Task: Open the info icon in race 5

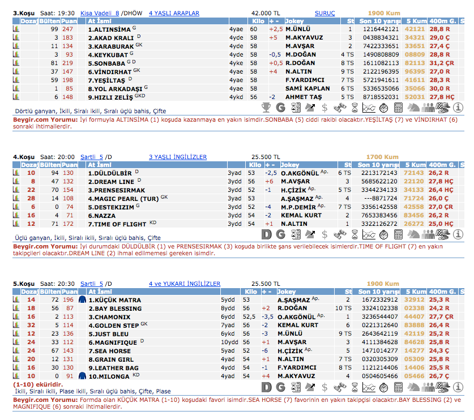Action: click(458, 387)
